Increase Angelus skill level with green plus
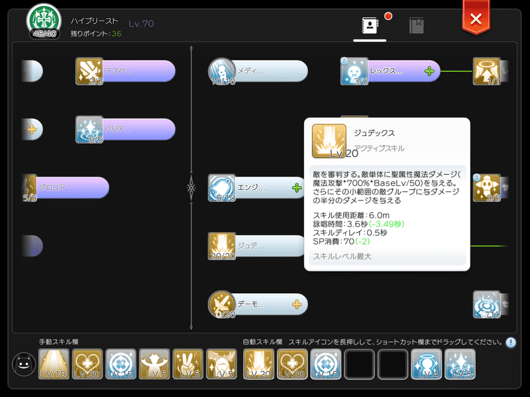The height and width of the screenshot is (397, 530). (297, 188)
